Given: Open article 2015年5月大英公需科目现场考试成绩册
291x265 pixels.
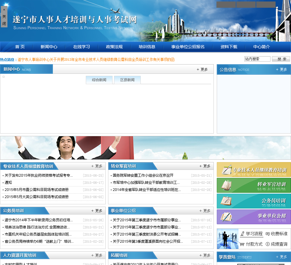Looking at the screenshot, I should tap(37, 197).
